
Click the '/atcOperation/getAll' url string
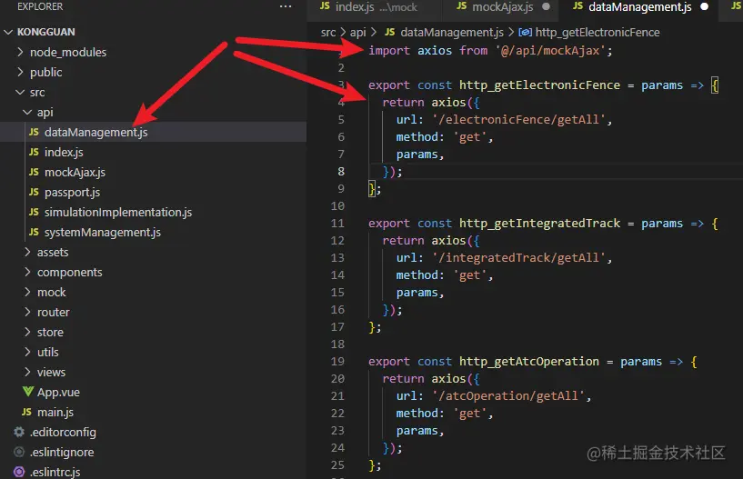click(508, 395)
